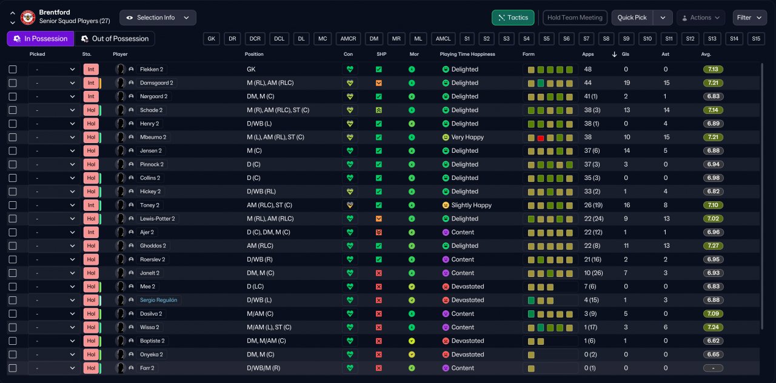Switch to Out of Possession tab

(115, 39)
